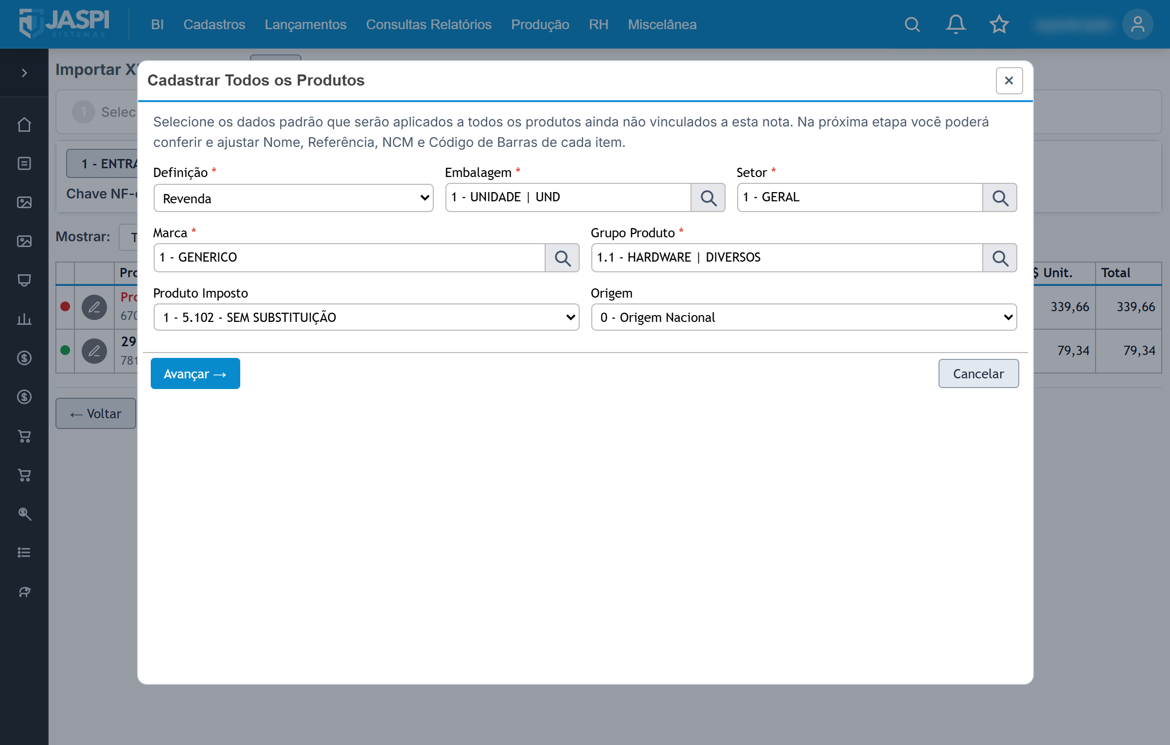The height and width of the screenshot is (745, 1170).
Task: Open headset support icon in sidebar
Action: (x=24, y=592)
